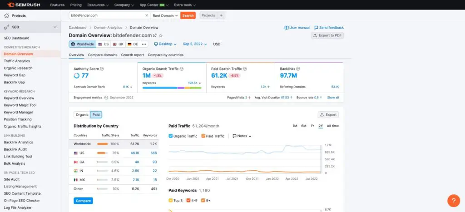465x212 pixels.
Task: Open the Company dropdown menu
Action: (x=124, y=5)
